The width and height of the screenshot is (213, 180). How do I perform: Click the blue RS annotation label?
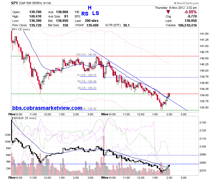[85, 14]
